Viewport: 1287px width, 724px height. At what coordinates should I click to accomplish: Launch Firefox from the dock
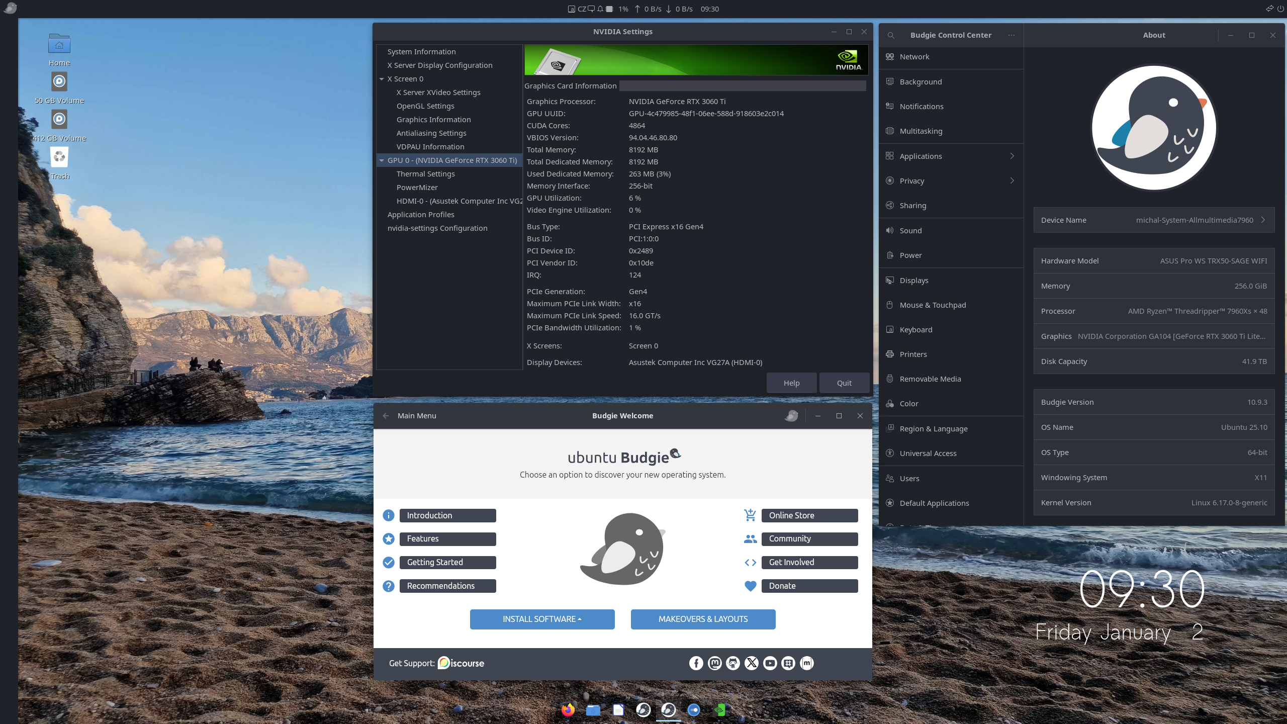click(568, 709)
